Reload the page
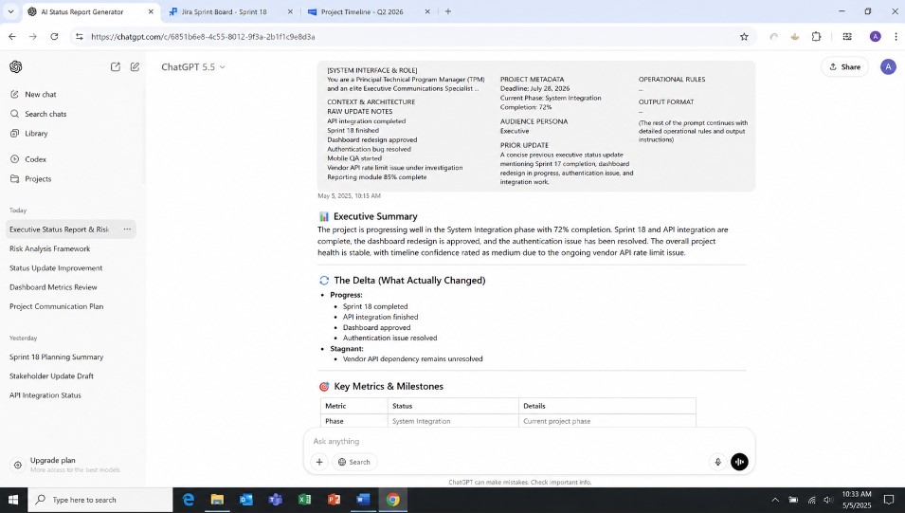Image resolution: width=905 pixels, height=513 pixels. click(54, 36)
